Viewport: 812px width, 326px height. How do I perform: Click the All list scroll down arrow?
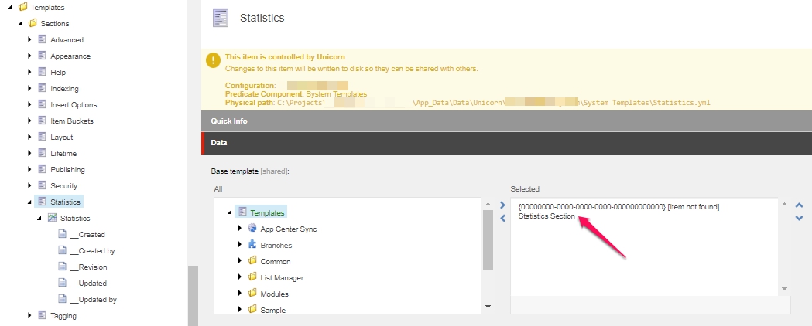pyautogui.click(x=488, y=307)
